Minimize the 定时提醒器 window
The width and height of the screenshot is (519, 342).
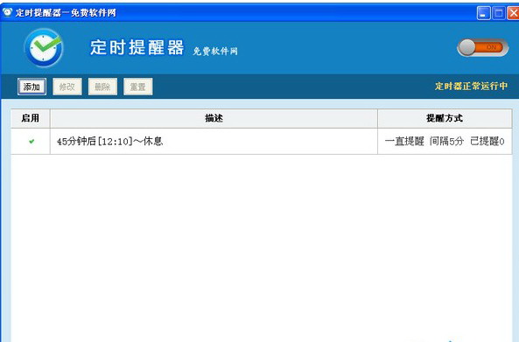coord(484,13)
